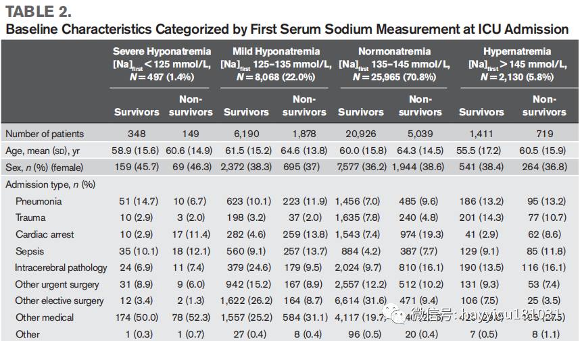Click age cell '60.6 (14.9)'

pyautogui.click(x=189, y=151)
